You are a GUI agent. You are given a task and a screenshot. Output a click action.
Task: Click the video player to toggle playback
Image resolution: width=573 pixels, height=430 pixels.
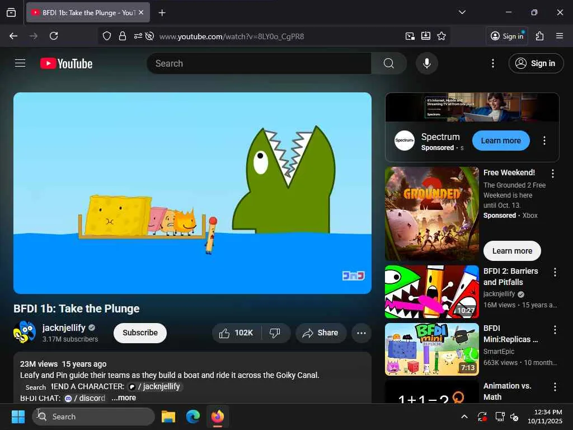pos(192,193)
